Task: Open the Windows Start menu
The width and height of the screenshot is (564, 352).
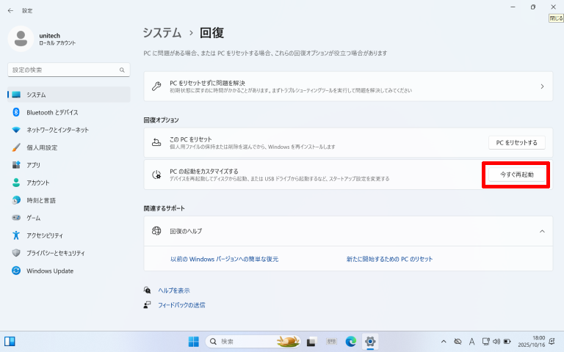Action: coord(194,342)
